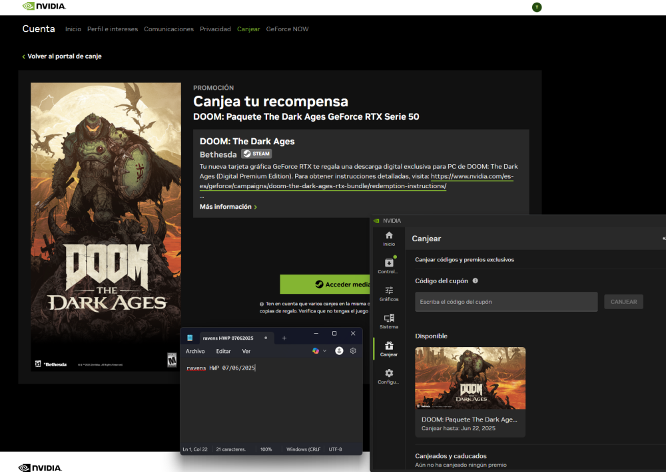The width and height of the screenshot is (666, 472).
Task: Click the account icon in Notepad
Action: coord(339,351)
